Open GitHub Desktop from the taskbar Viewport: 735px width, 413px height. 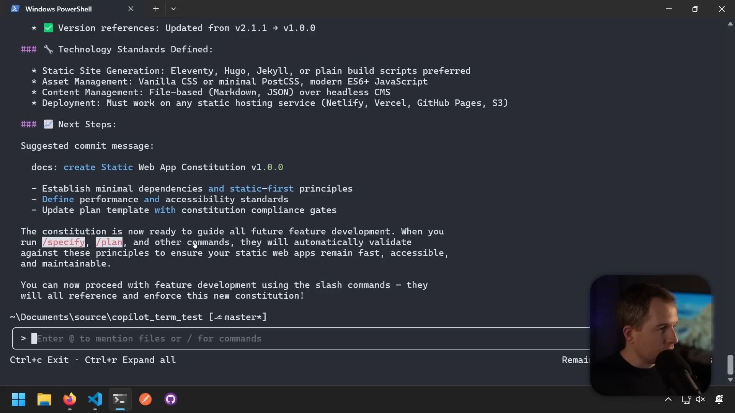tap(171, 399)
